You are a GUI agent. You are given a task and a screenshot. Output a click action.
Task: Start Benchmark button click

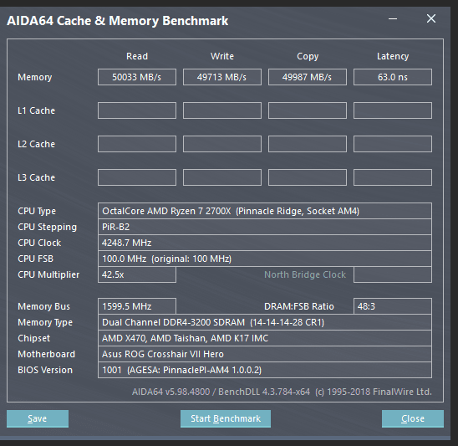(226, 418)
